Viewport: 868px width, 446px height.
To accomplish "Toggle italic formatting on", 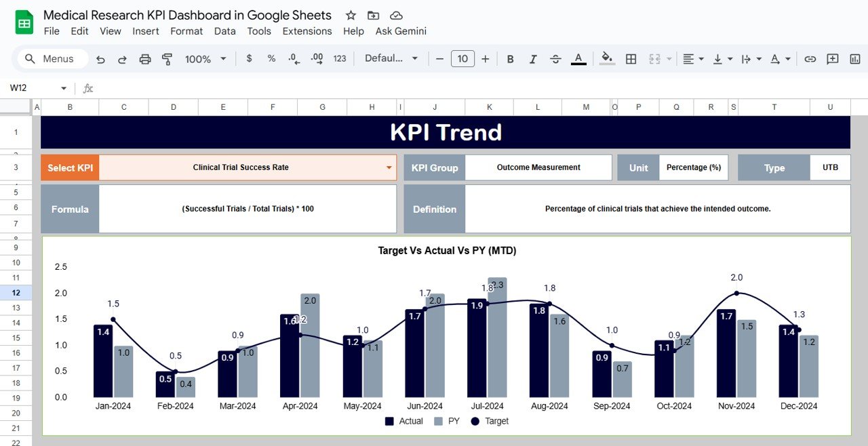I will [533, 59].
